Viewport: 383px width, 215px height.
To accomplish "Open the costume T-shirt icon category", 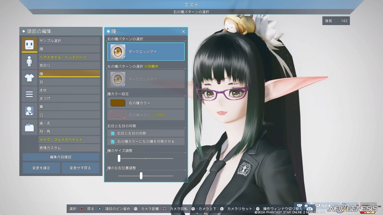I will 29,77.
